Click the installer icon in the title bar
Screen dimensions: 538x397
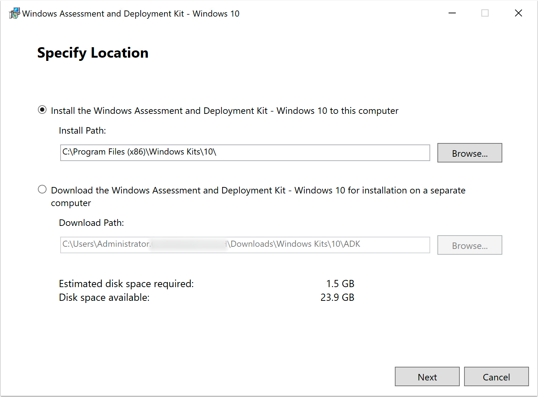[14, 13]
